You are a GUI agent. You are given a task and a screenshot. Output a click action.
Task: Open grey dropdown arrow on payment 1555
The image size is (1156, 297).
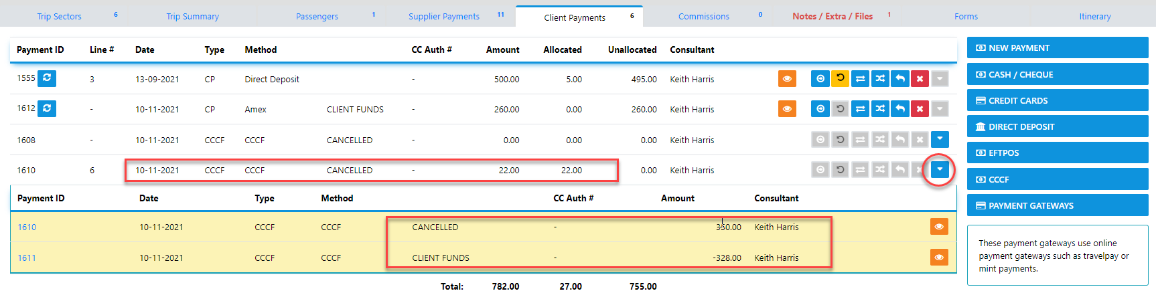point(940,79)
